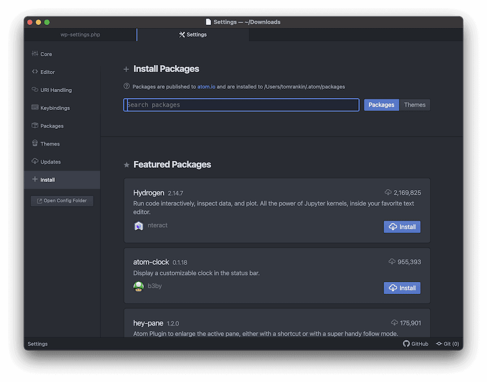Image resolution: width=487 pixels, height=382 pixels.
Task: Keep search filter on Packages
Action: click(381, 104)
